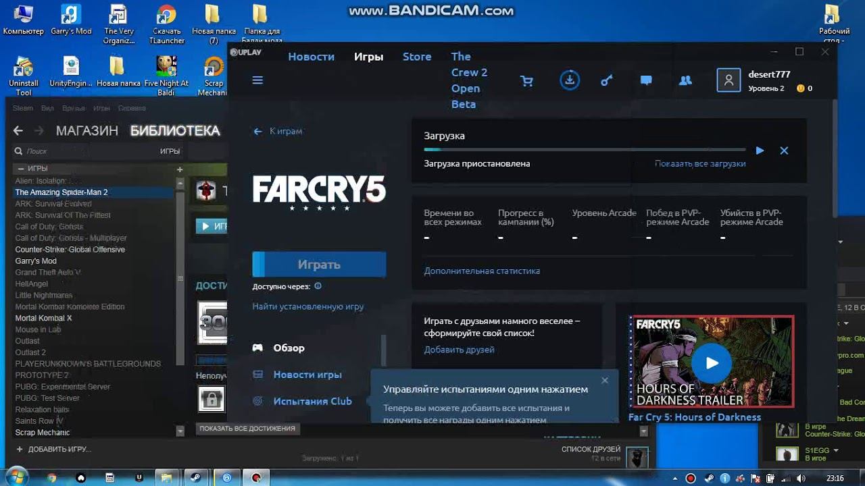Open the Новости tab in Uplay
Screen dimensions: 865x486
(311, 57)
